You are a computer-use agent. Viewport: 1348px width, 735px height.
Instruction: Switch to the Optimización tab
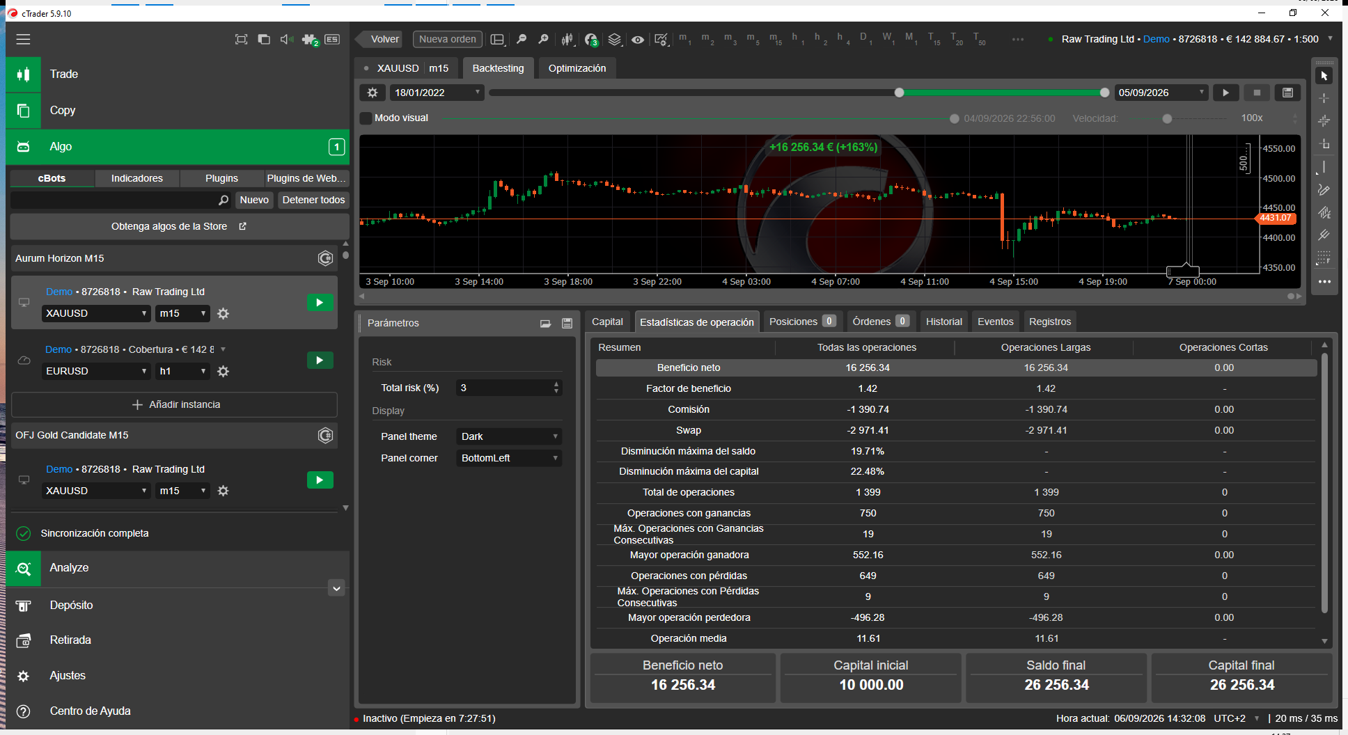coord(577,68)
